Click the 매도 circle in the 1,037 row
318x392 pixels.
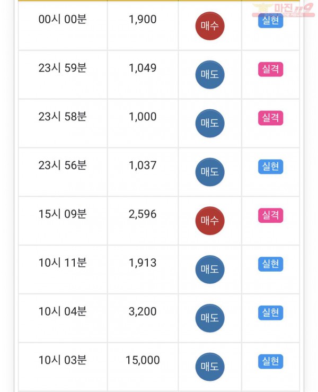[x=210, y=172]
